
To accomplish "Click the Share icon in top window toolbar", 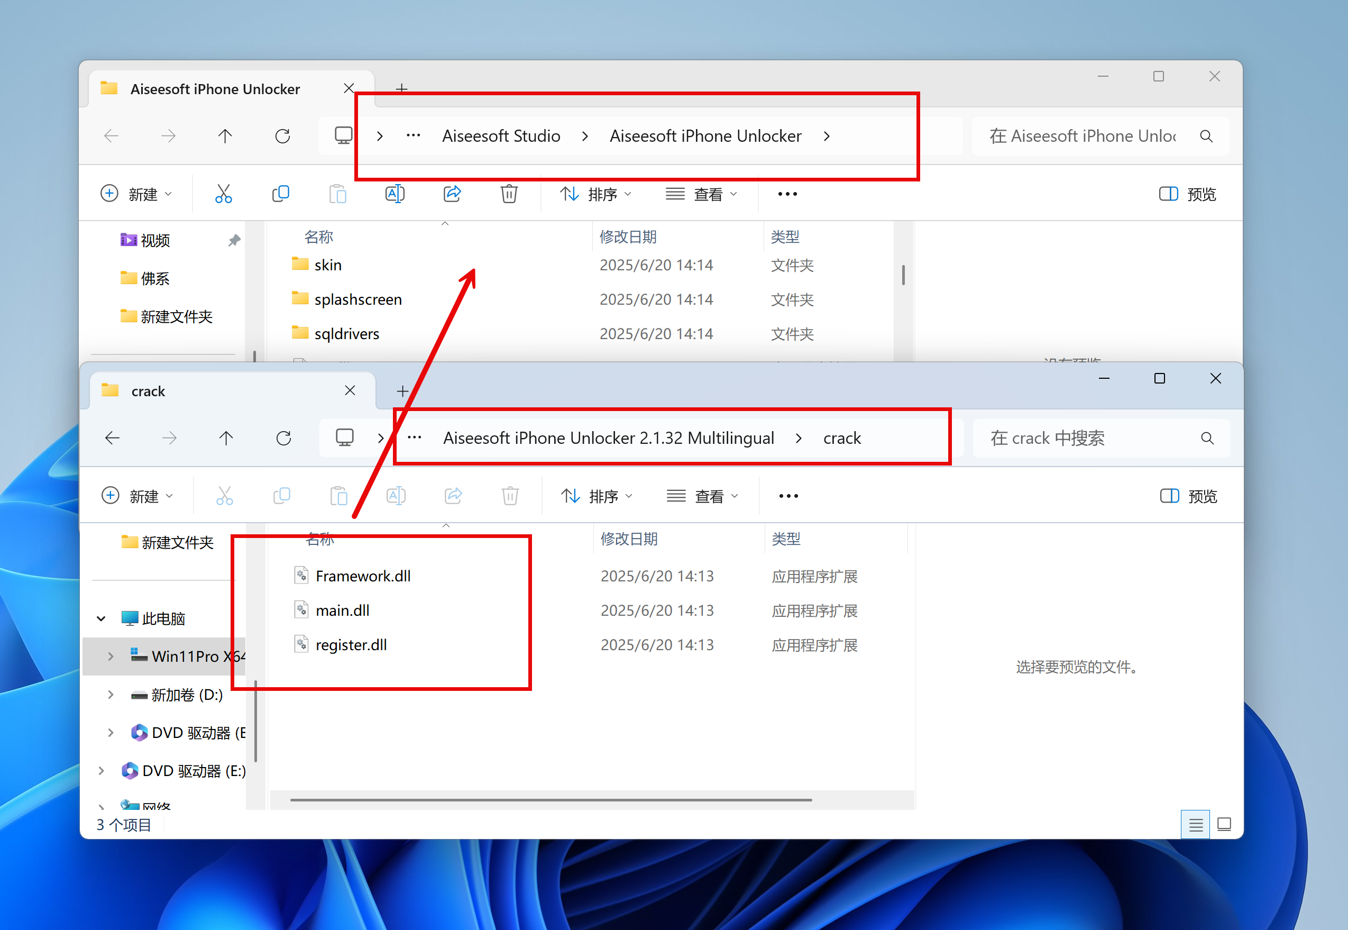I will pyautogui.click(x=452, y=194).
